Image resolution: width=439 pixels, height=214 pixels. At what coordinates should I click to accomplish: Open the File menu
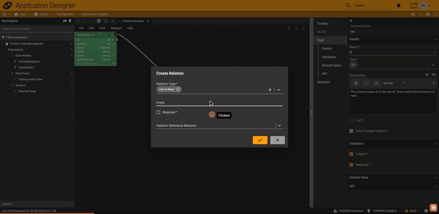pos(81,28)
